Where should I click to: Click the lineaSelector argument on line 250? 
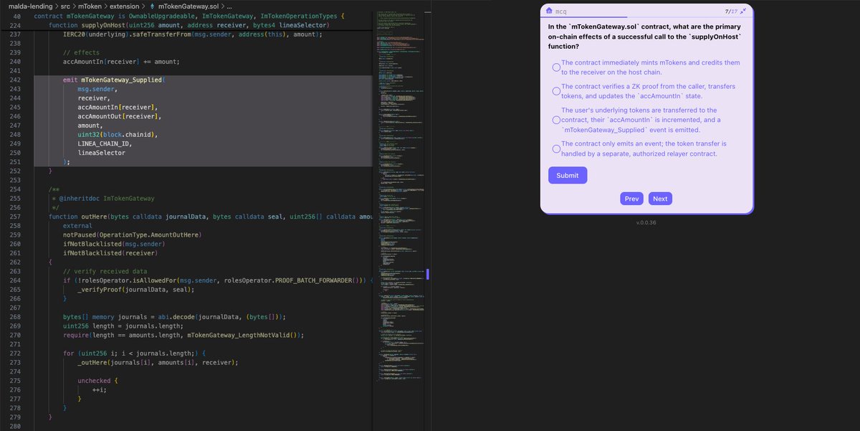[x=101, y=153]
